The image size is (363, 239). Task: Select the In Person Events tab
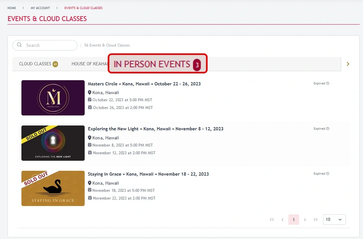(157, 64)
